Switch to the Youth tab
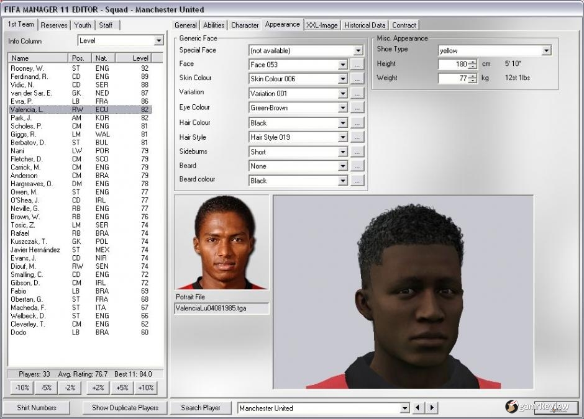The width and height of the screenshot is (584, 419). pyautogui.click(x=82, y=25)
